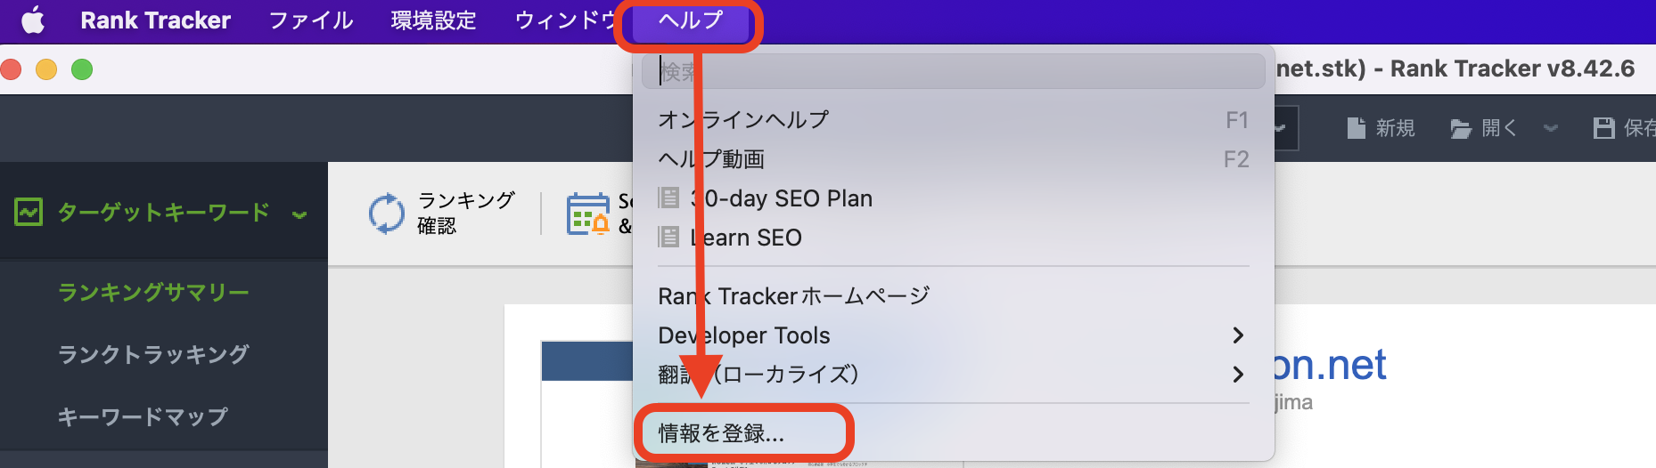This screenshot has height=468, width=1656.
Task: Click the Learn SEO document icon
Action: click(668, 237)
